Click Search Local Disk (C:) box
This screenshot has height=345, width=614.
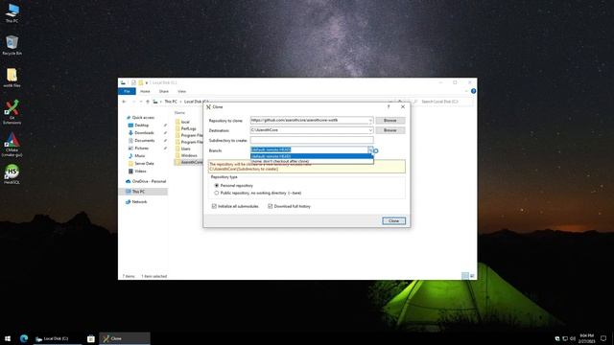pyautogui.click(x=442, y=102)
